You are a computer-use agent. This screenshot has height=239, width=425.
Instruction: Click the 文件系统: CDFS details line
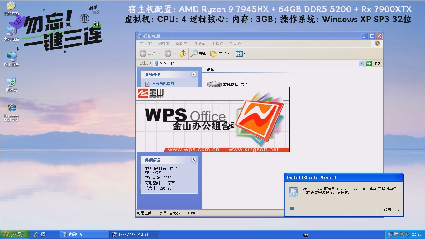click(158, 178)
